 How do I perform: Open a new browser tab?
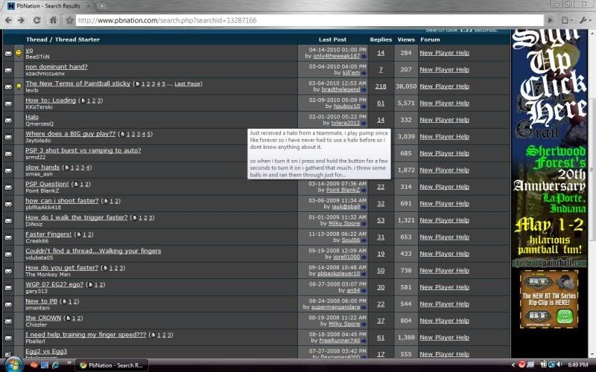102,6
